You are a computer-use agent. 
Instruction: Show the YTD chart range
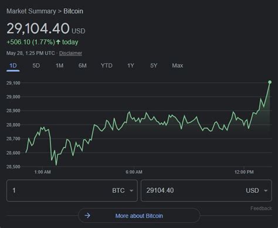[x=107, y=66]
